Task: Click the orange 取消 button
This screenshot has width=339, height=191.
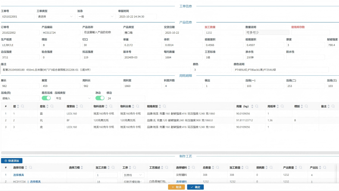Action: pos(176,187)
